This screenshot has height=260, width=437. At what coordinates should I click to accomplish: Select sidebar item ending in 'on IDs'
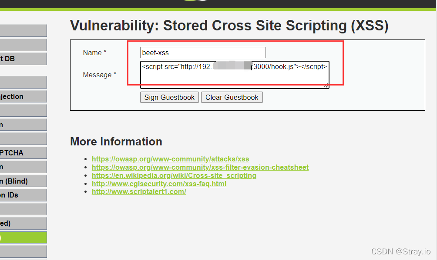[24, 195]
